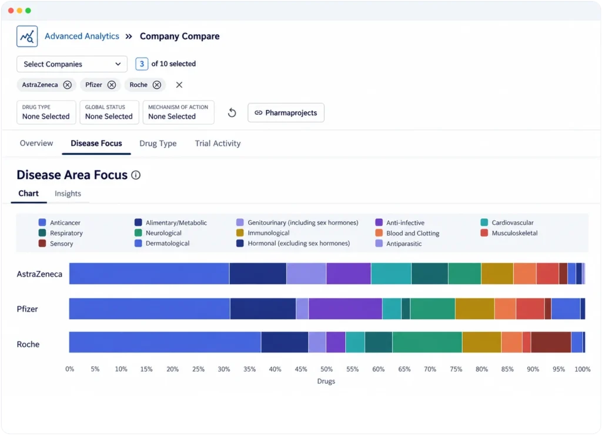
Task: Clear all selected companies with the X
Action: coord(179,85)
